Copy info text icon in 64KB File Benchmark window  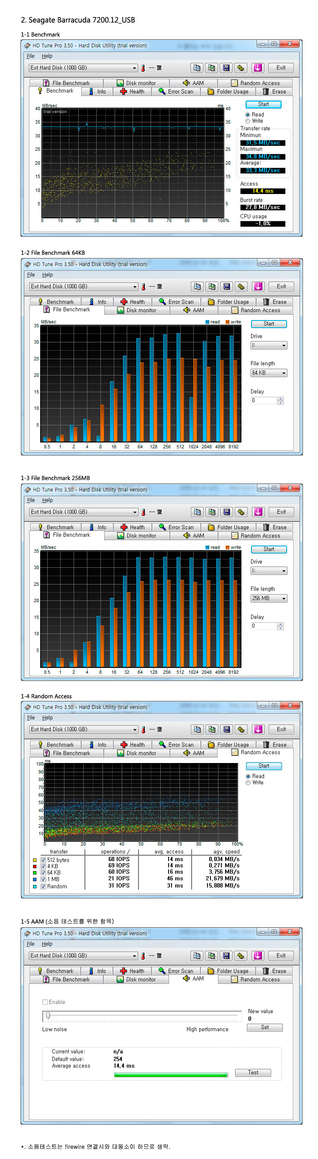197,287
